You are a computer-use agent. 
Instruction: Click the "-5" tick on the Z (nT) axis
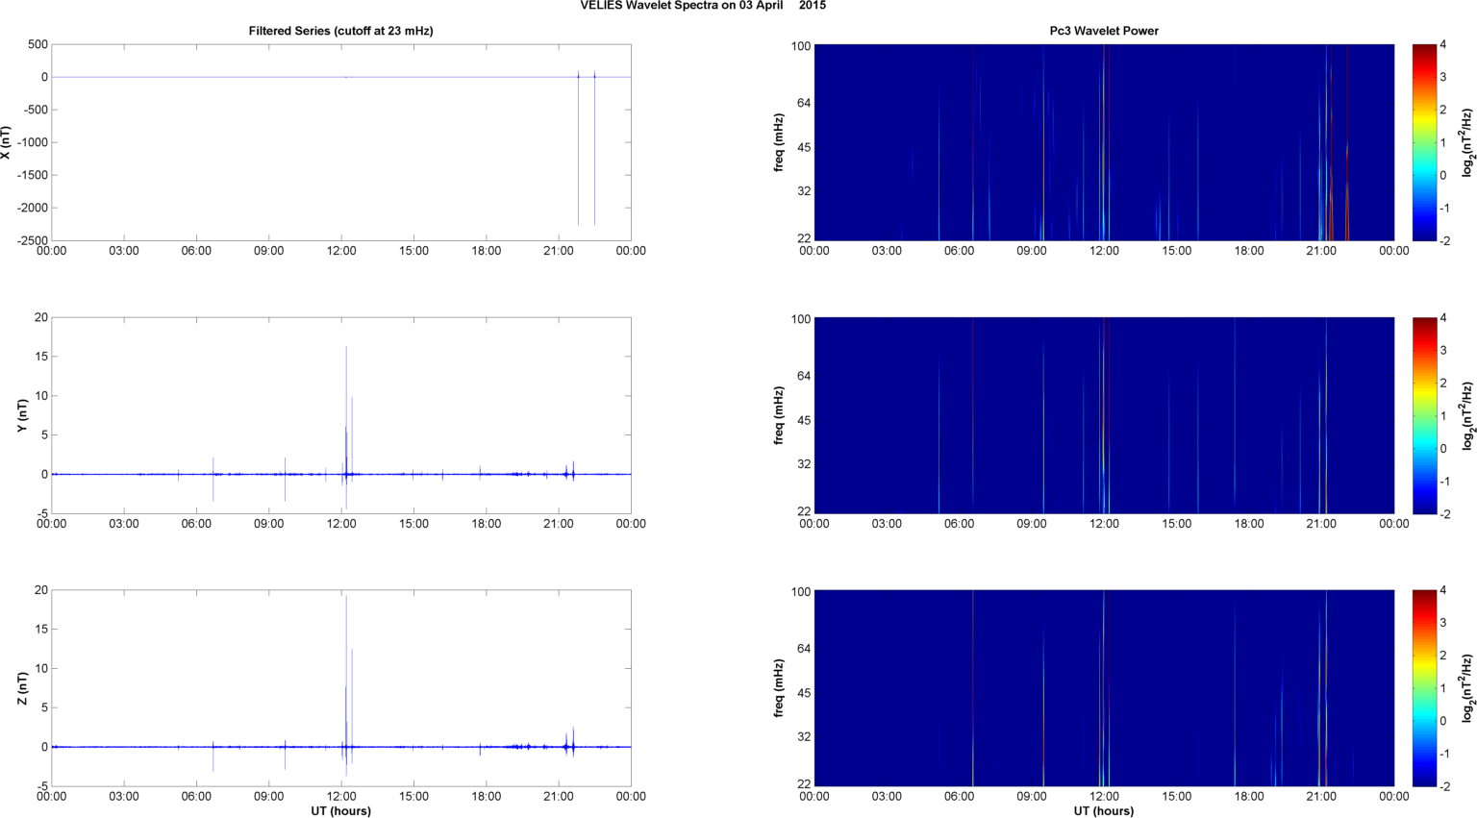[41, 786]
